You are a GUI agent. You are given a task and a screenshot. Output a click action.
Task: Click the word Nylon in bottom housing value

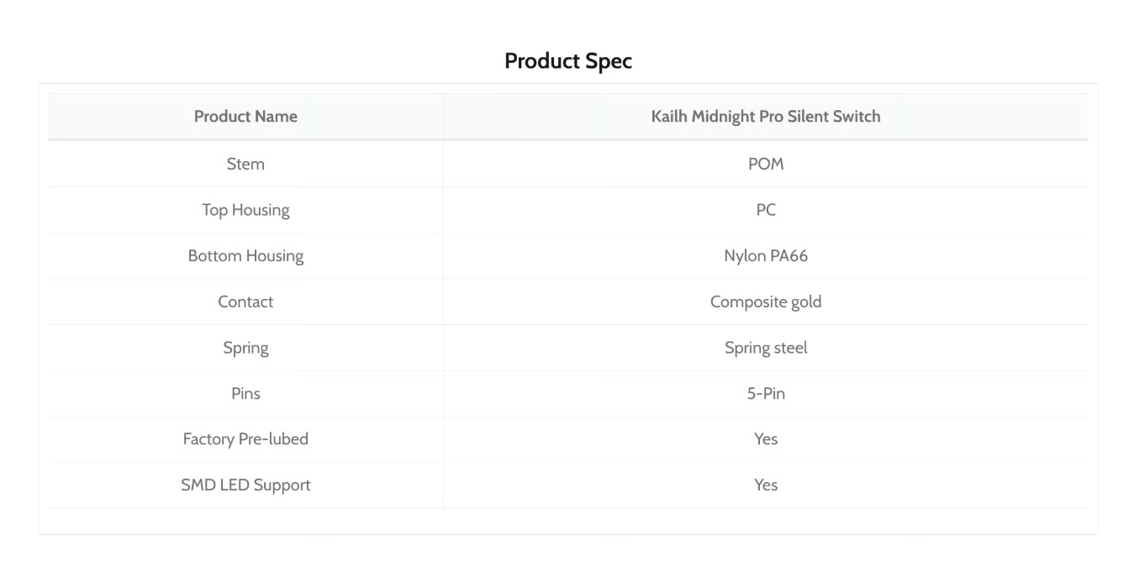pyautogui.click(x=745, y=257)
